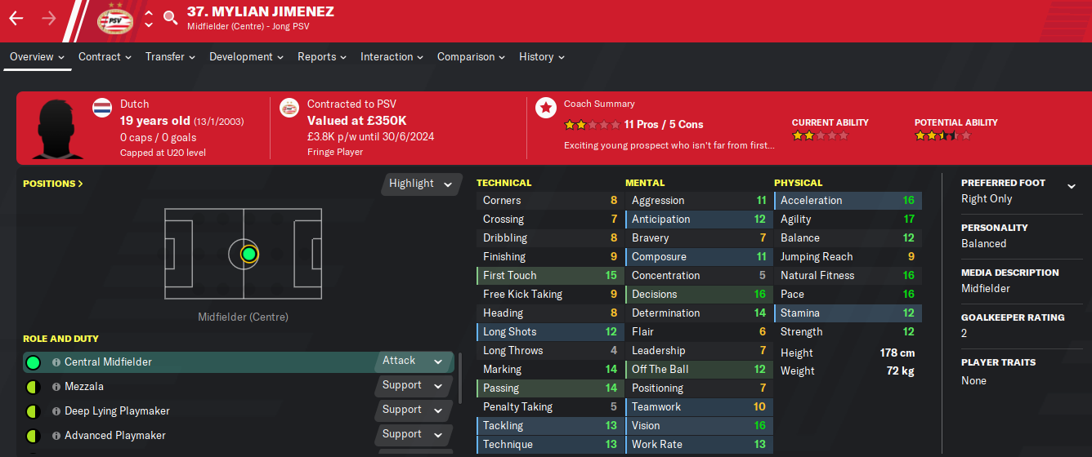
Task: Click the small PSV badge by contract
Action: point(289,107)
